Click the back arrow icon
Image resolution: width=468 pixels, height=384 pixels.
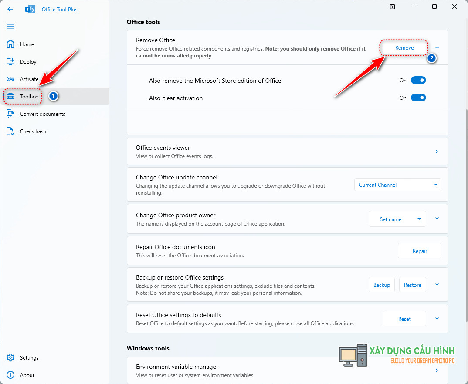tap(10, 9)
